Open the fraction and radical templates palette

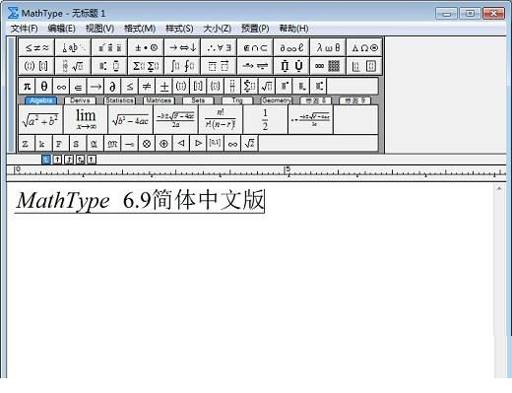click(73, 66)
